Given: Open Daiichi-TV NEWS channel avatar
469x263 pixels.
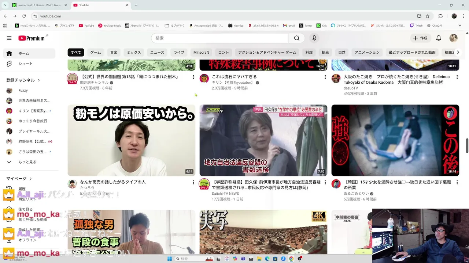Looking at the screenshot, I should click(x=204, y=184).
